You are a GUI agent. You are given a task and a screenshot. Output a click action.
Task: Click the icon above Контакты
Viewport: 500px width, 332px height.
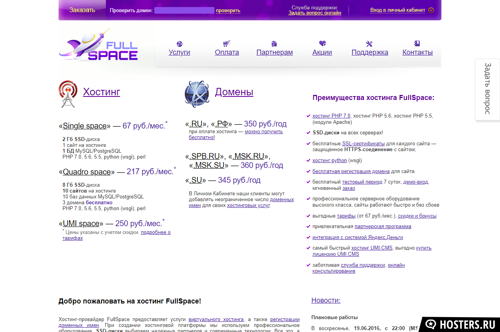click(417, 43)
